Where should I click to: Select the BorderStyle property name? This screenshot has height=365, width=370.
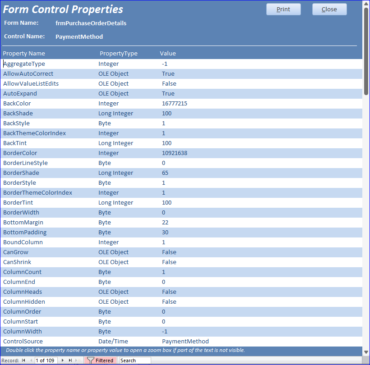(19, 182)
